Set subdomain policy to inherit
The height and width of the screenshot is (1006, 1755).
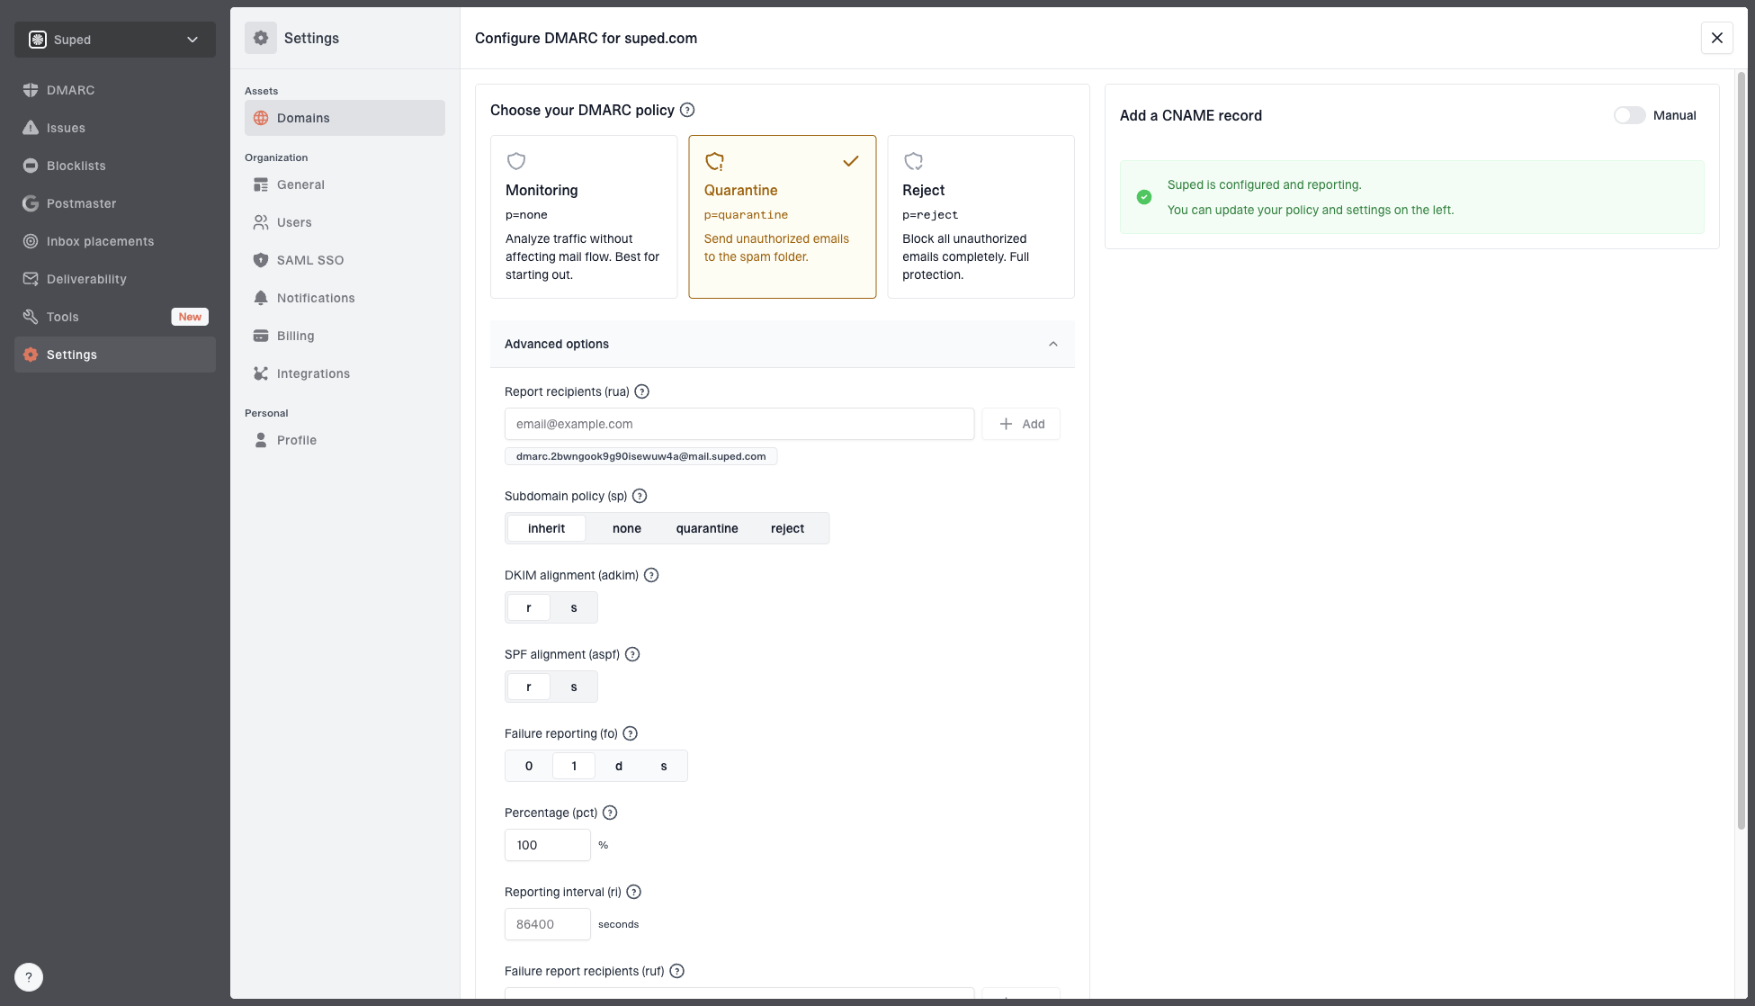click(546, 528)
